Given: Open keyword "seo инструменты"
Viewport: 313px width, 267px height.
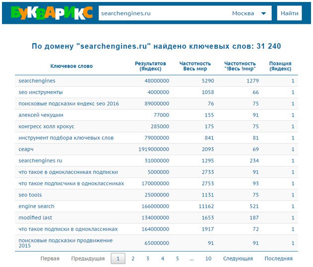Looking at the screenshot, I should tap(41, 92).
